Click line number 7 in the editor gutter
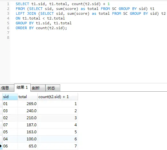167x150 pixels. 8,33
